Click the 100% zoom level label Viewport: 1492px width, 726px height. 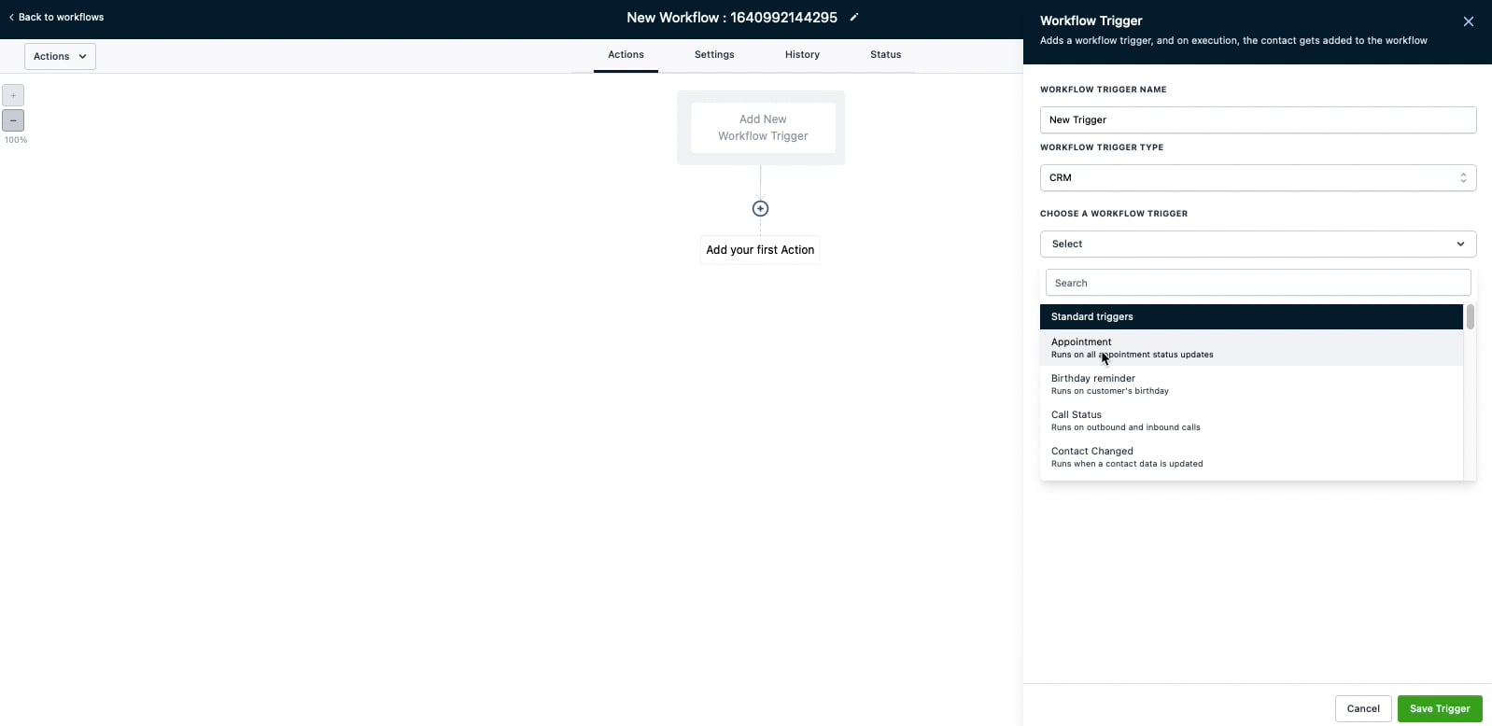coord(16,140)
